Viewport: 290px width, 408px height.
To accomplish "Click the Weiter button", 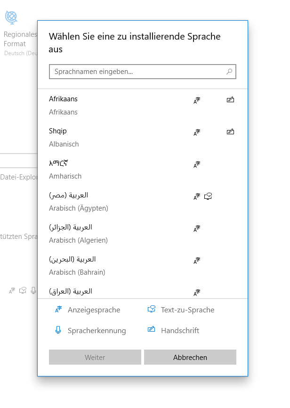I will [x=95, y=357].
